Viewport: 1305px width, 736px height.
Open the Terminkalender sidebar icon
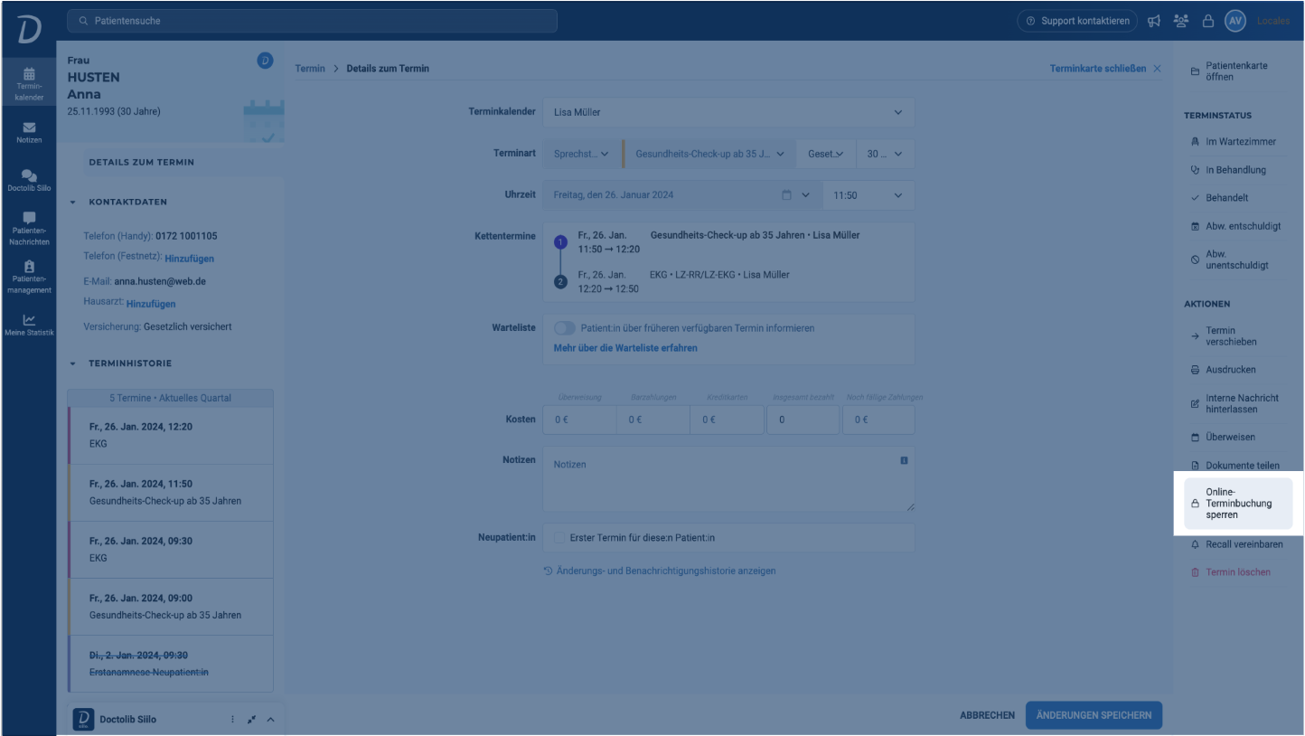[29, 83]
